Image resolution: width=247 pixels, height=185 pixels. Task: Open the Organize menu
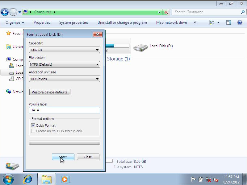pyautogui.click(x=15, y=23)
